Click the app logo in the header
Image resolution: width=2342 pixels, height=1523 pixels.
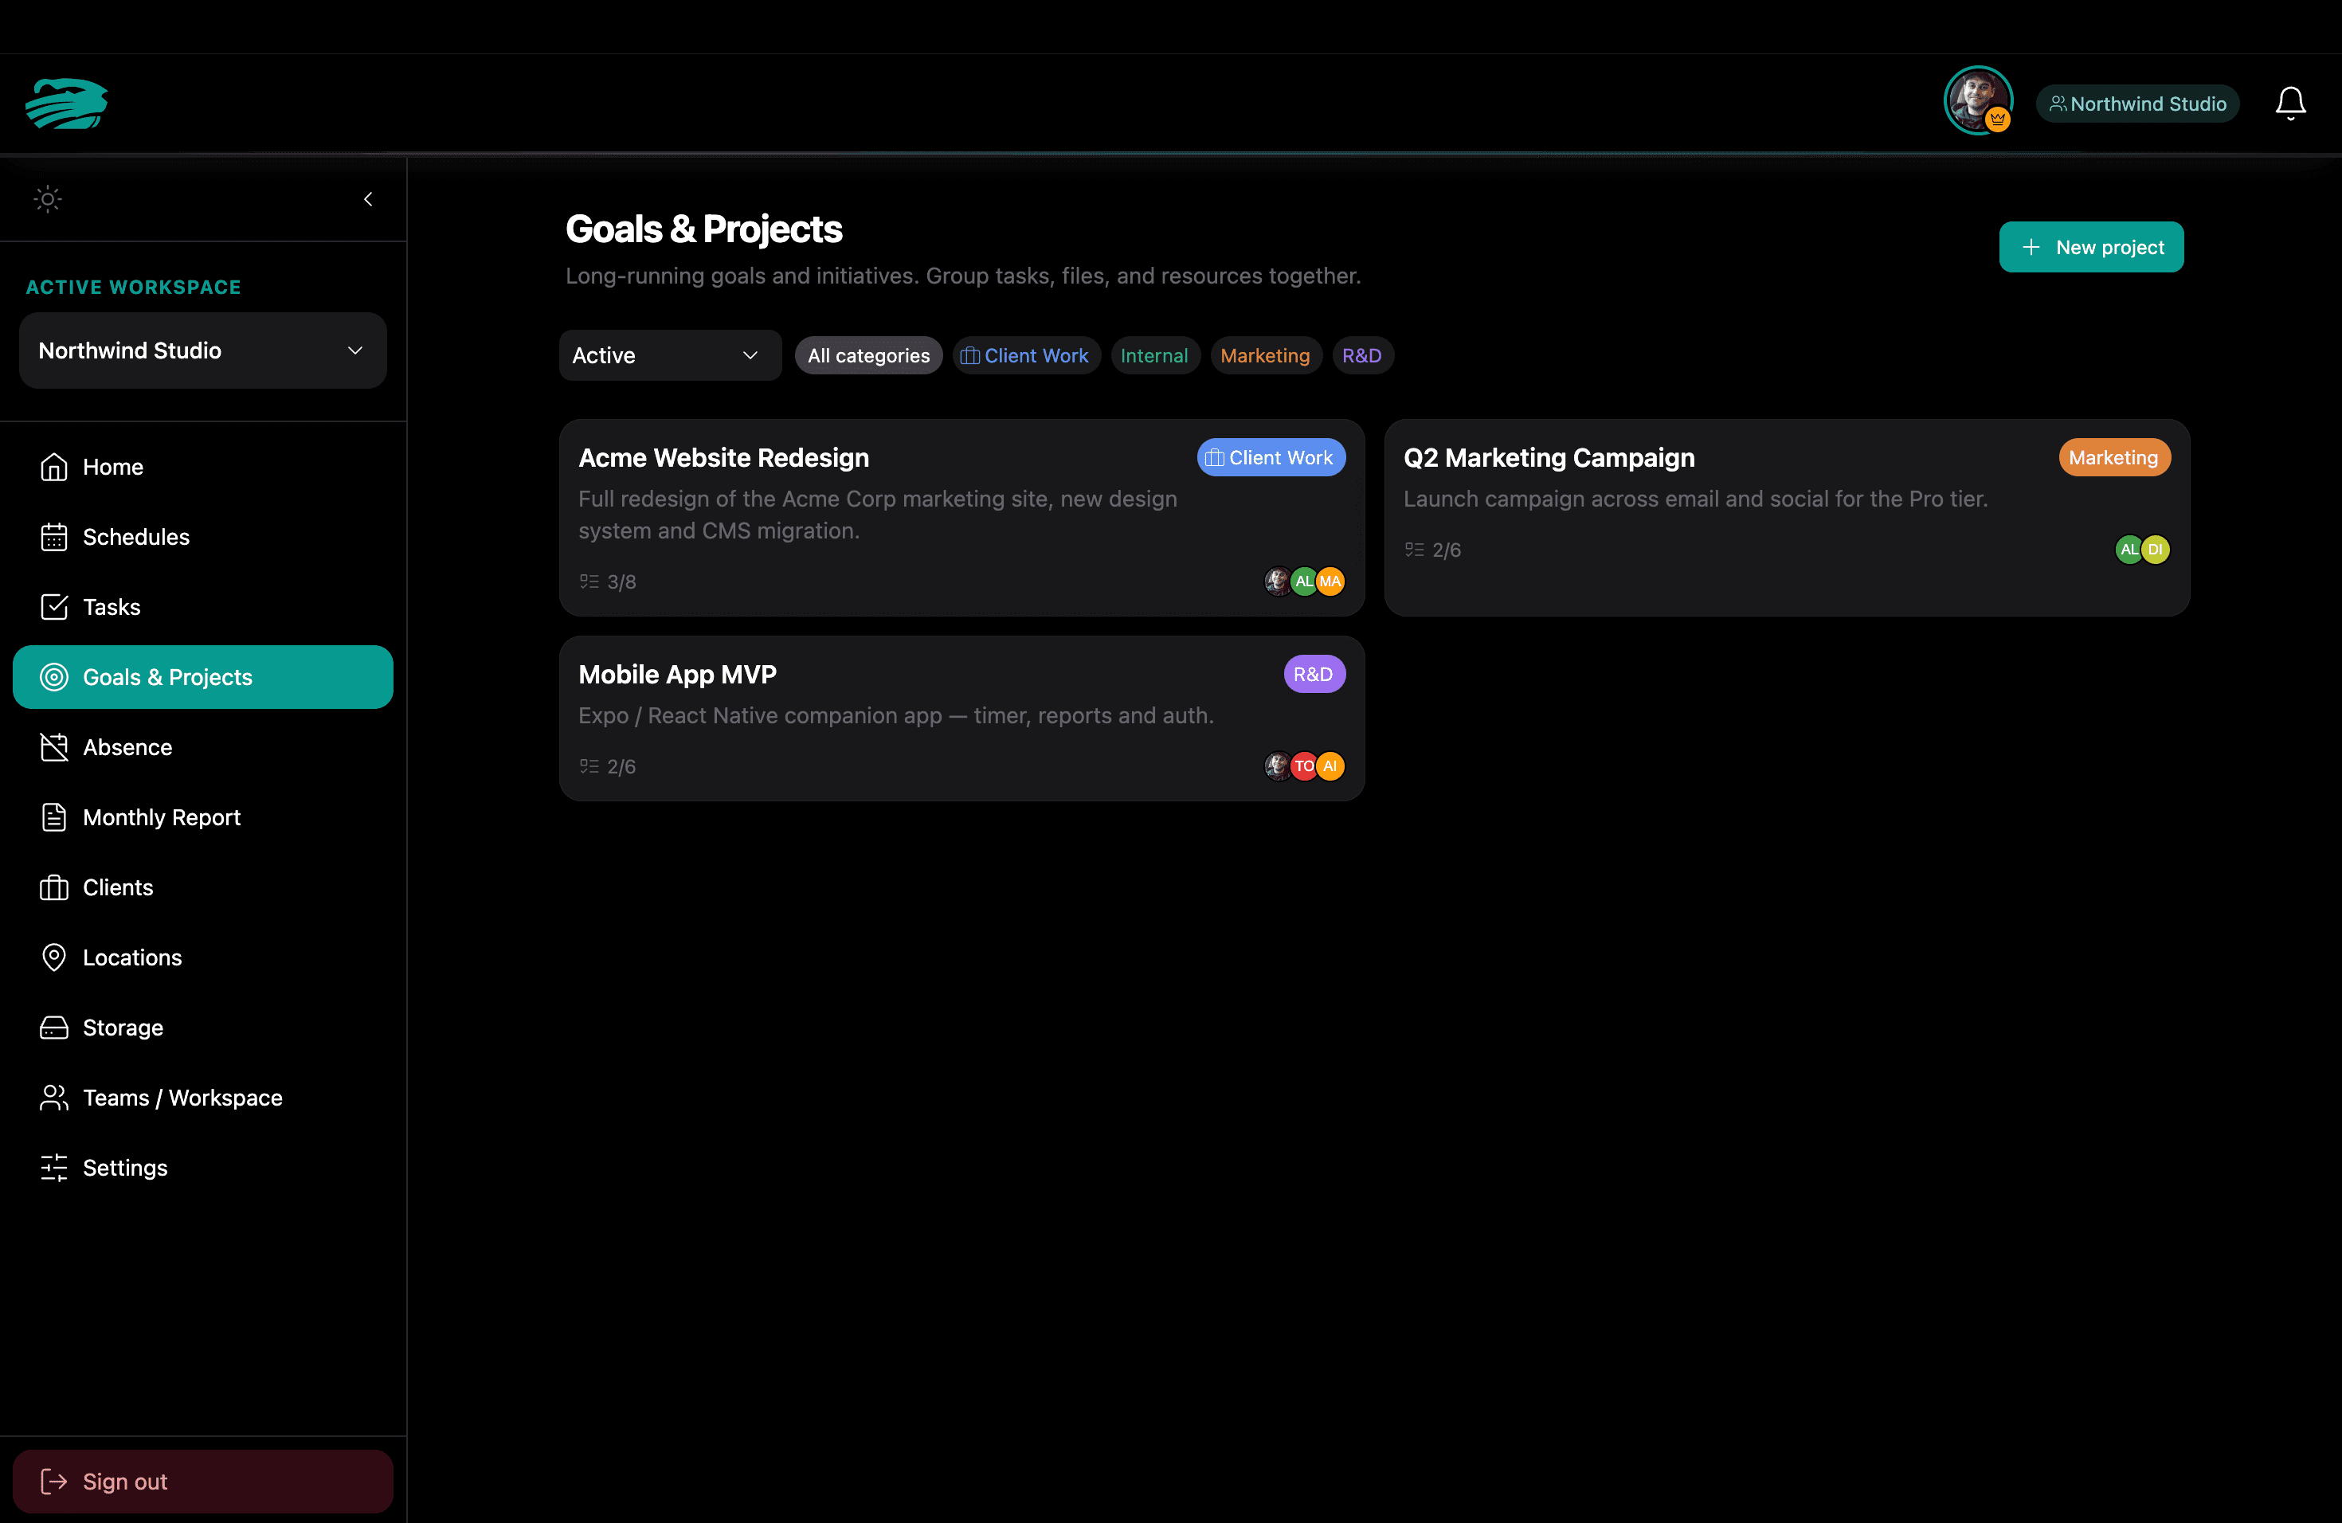click(67, 104)
